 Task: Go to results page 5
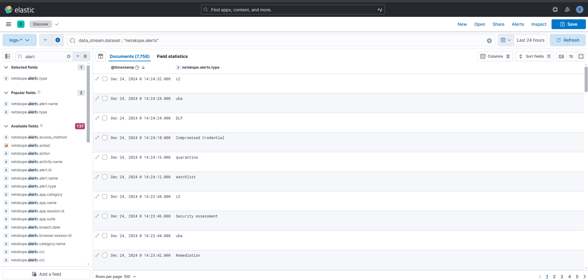[577, 277]
